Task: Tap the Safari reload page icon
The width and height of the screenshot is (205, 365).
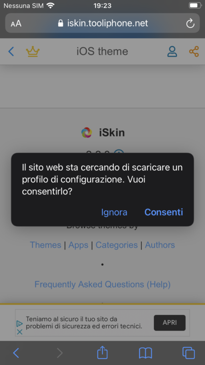Action: [190, 23]
